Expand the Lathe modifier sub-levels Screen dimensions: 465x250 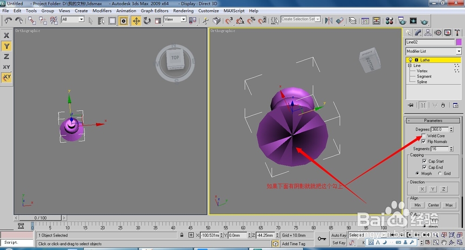[x=416, y=60]
